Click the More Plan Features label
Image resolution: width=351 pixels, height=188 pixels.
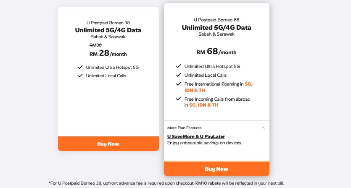tap(184, 128)
